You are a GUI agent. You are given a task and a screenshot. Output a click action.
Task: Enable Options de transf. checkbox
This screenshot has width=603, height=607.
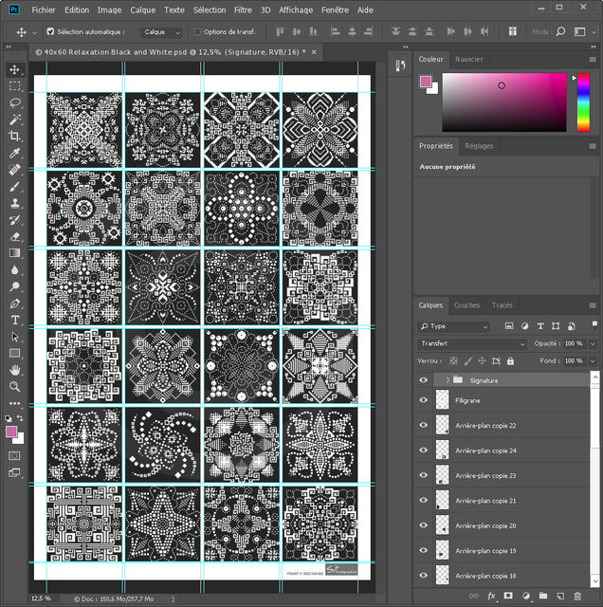tap(197, 31)
